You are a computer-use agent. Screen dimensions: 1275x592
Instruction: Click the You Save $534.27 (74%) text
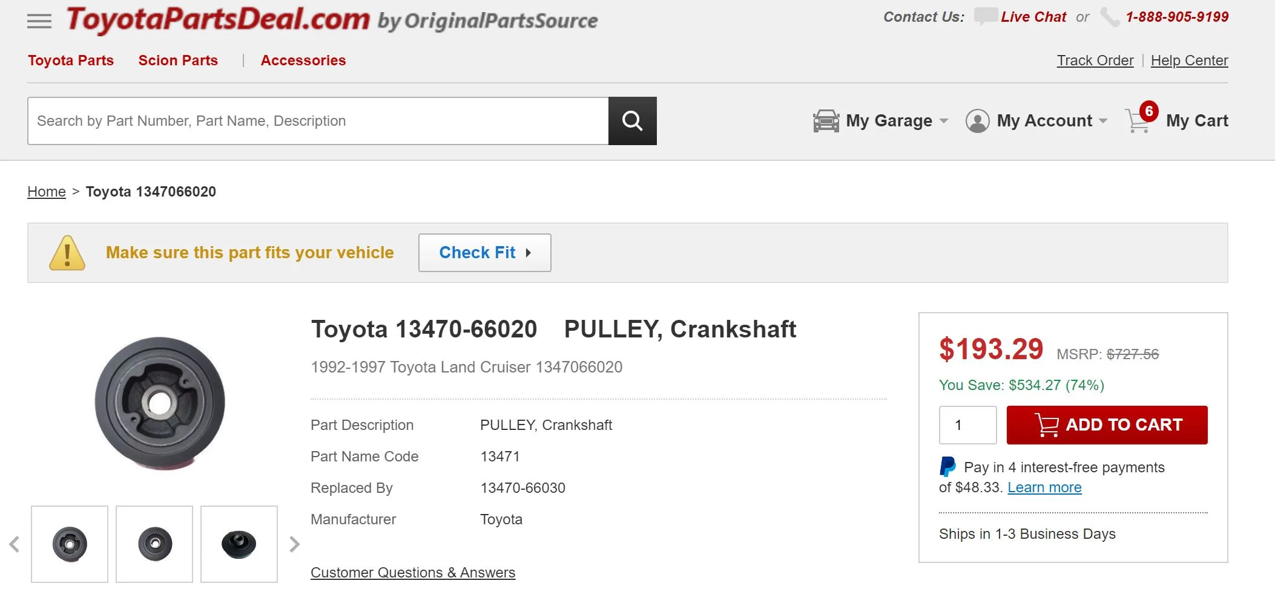(1021, 385)
